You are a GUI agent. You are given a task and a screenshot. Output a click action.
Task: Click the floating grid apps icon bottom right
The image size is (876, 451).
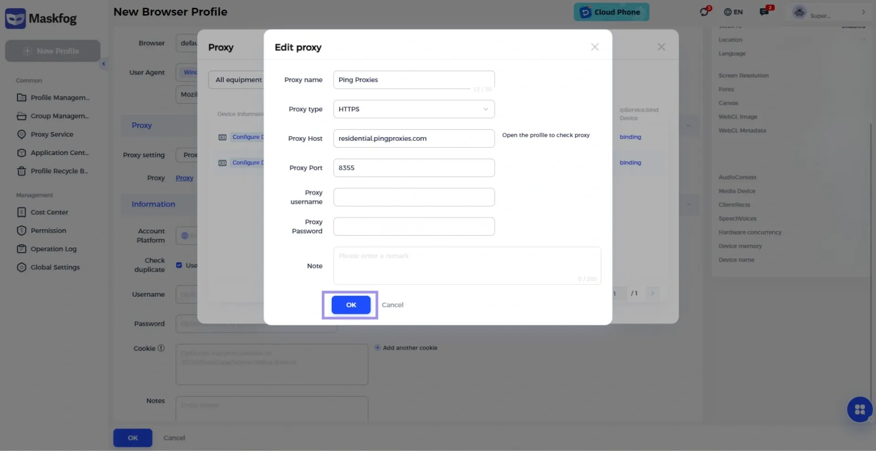pos(860,409)
